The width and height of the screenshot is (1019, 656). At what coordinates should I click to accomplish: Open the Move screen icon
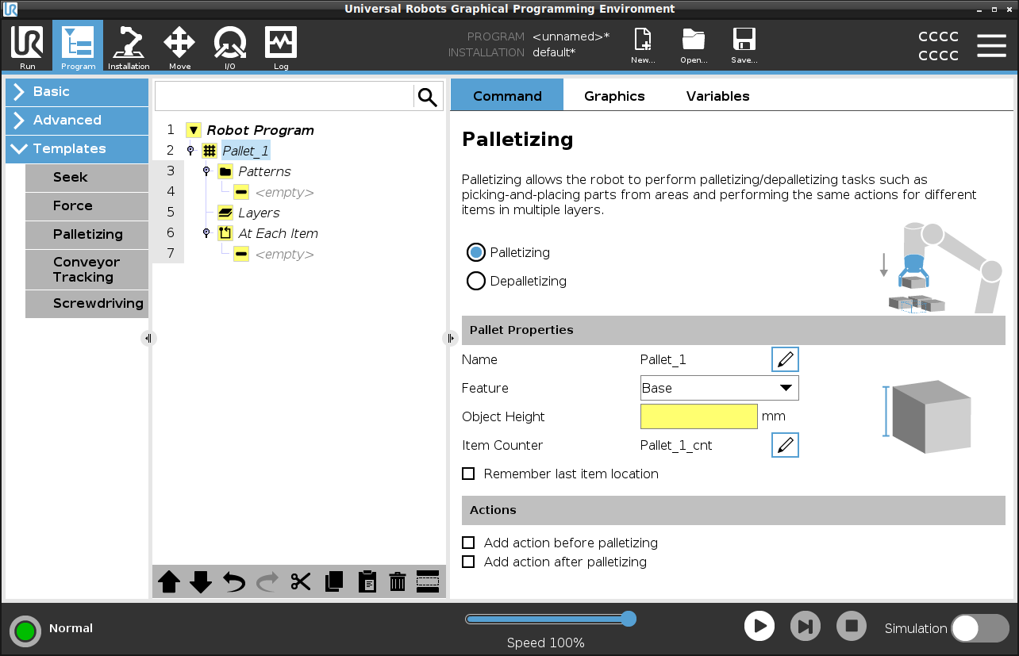click(179, 47)
